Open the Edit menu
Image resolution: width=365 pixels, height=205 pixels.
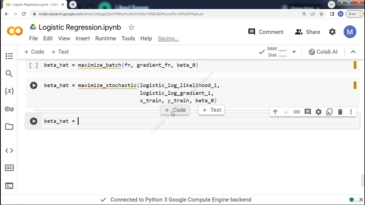click(x=48, y=38)
